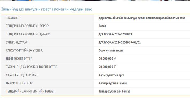Click the УРИЛГЫН ДУГААР label
The width and height of the screenshot is (190, 103).
(17, 42)
